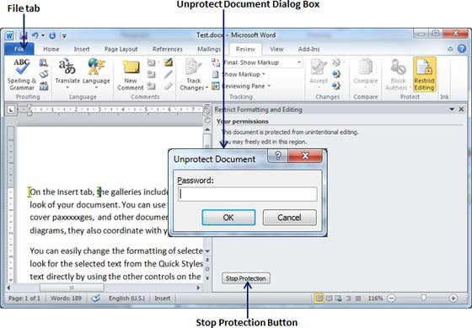Image resolution: width=472 pixels, height=328 pixels.
Task: Open Word Help question mark icon
Action: click(x=462, y=49)
